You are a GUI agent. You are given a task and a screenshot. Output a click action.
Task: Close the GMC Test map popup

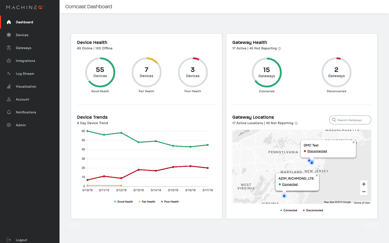354,142
